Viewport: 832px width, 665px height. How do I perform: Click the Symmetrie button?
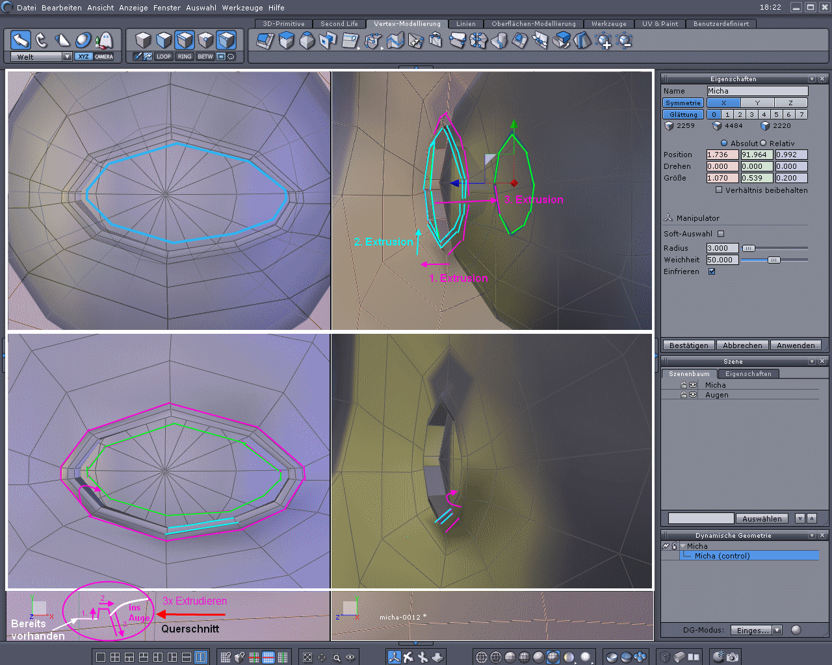[x=683, y=103]
